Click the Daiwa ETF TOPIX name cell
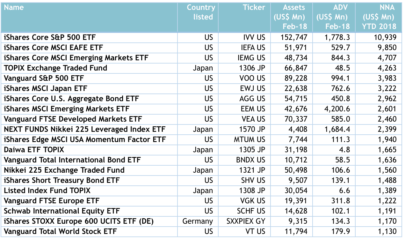 34,150
